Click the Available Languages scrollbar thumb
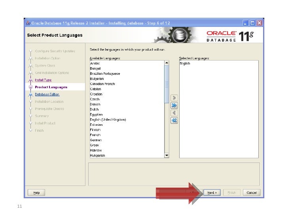Image resolution: width=288 pixels, height=216 pixels. click(167, 84)
